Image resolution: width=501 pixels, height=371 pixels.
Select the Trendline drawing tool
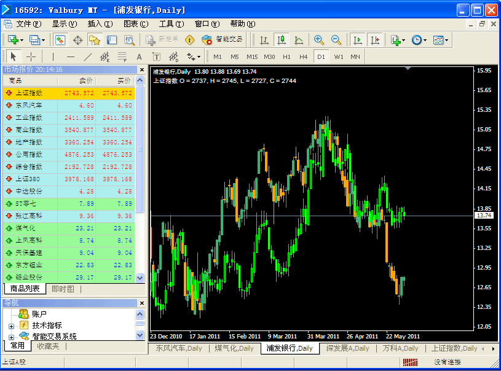(x=87, y=57)
